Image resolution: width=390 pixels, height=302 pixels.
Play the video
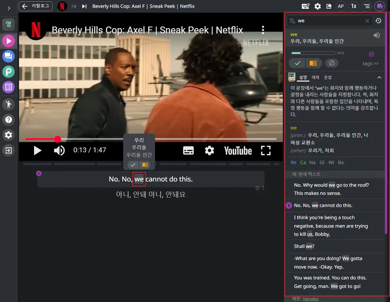37,150
